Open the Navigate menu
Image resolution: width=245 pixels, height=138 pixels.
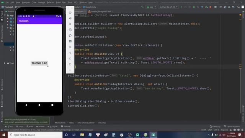26,3
